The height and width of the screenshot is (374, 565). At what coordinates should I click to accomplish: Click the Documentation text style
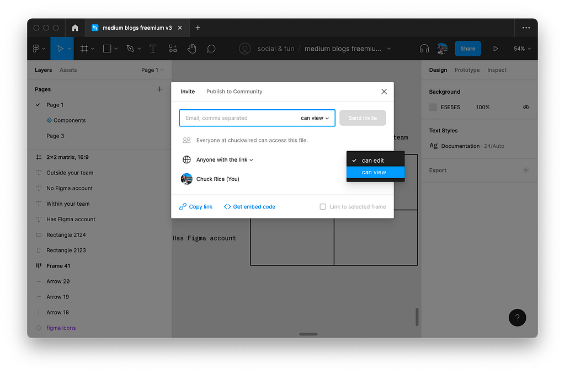pyautogui.click(x=467, y=146)
